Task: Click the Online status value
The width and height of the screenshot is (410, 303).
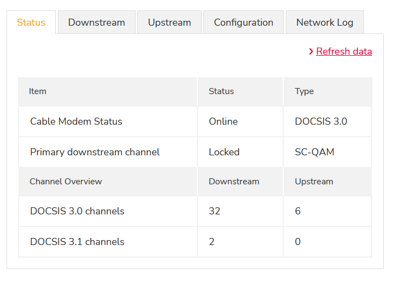Action: 223,121
